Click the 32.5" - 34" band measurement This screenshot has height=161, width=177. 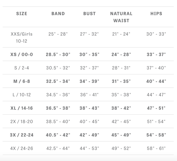click(x=58, y=81)
